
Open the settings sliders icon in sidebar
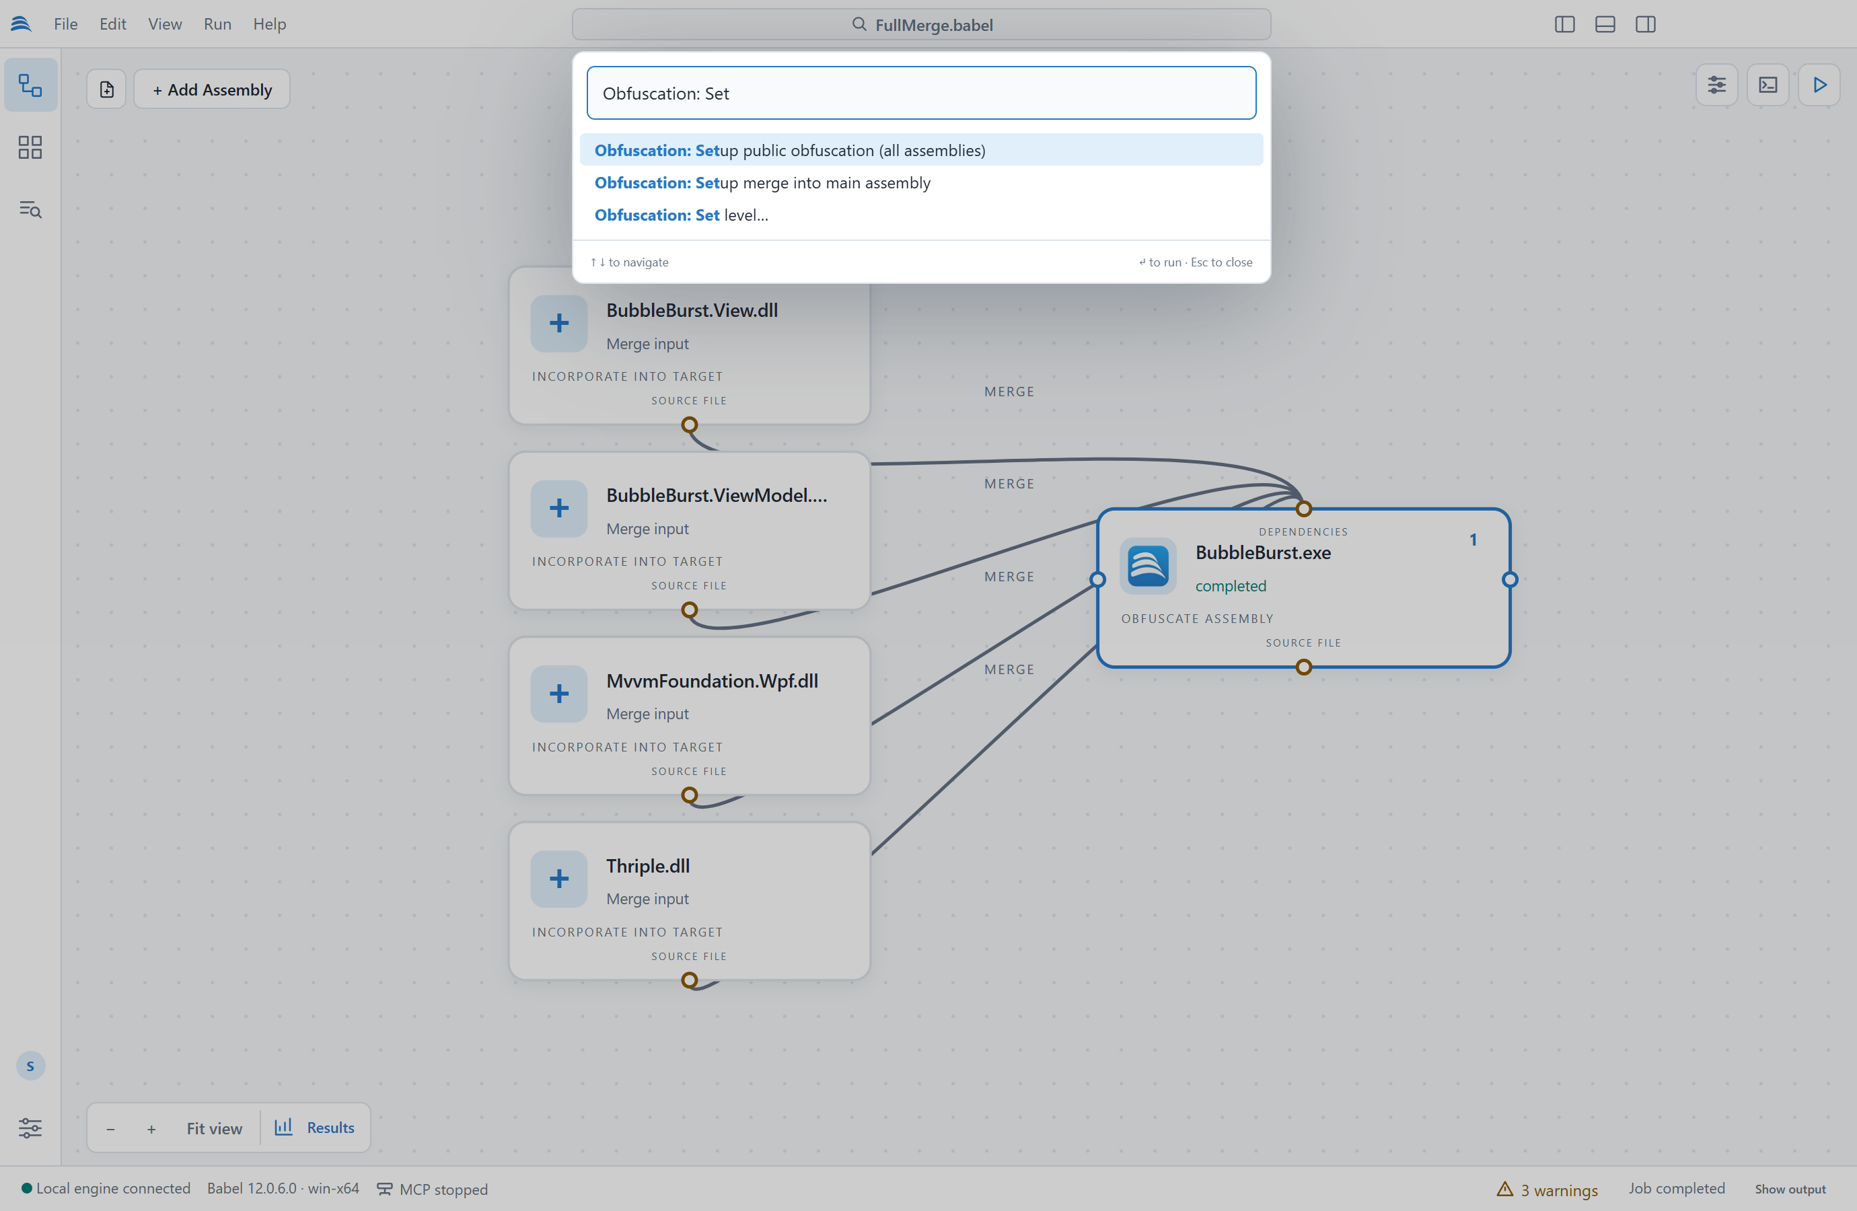click(x=30, y=1128)
